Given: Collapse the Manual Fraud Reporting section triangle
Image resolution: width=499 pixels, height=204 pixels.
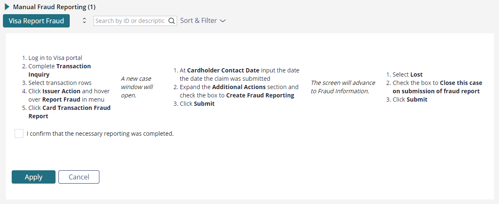Looking at the screenshot, I should pyautogui.click(x=7, y=7).
